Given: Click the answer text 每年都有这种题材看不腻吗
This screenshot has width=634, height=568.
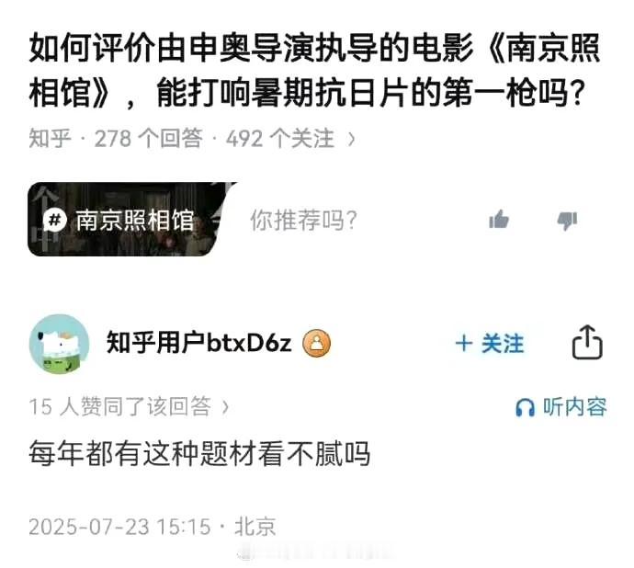Looking at the screenshot, I should point(199,453).
